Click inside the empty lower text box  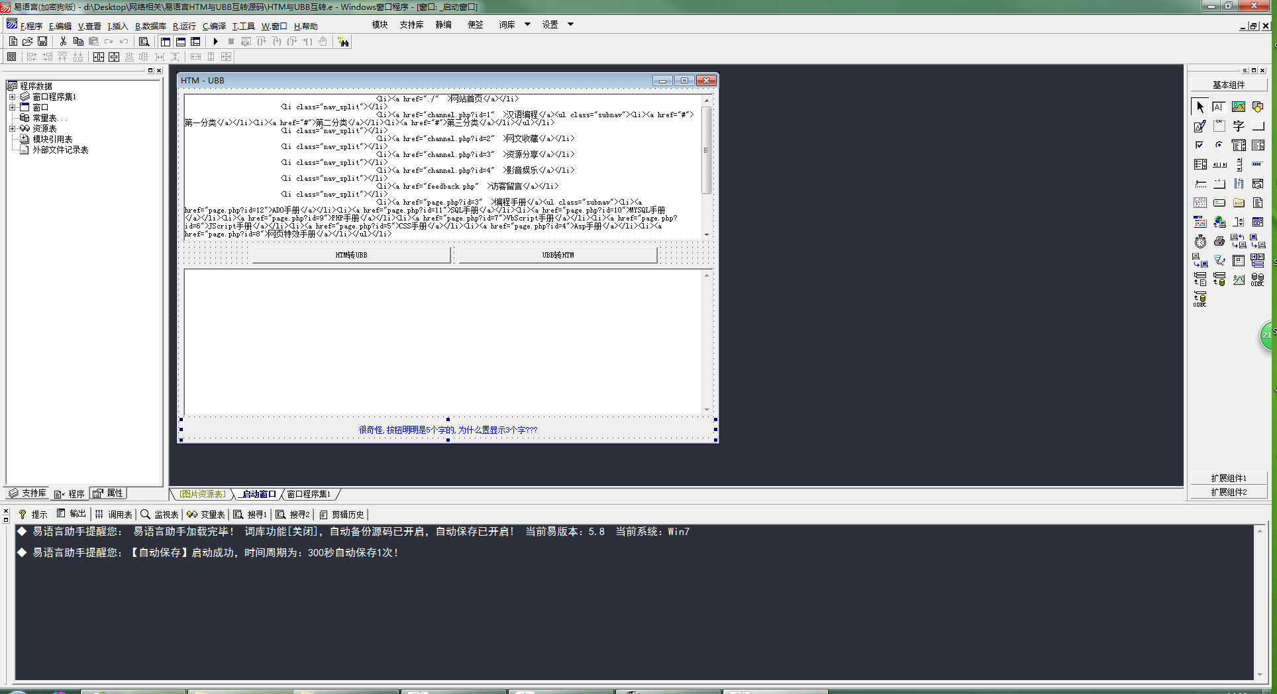pos(442,342)
